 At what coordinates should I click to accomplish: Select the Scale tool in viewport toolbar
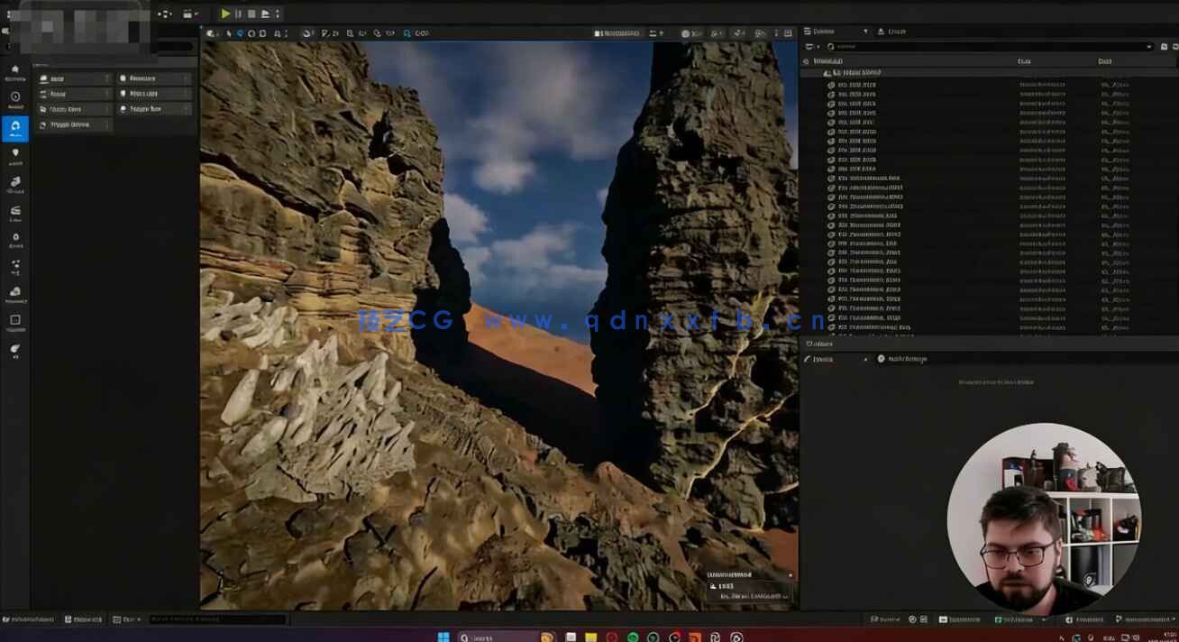pyautogui.click(x=262, y=33)
